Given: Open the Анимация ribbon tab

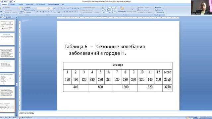Looking at the screenshot, I should 29,4.
